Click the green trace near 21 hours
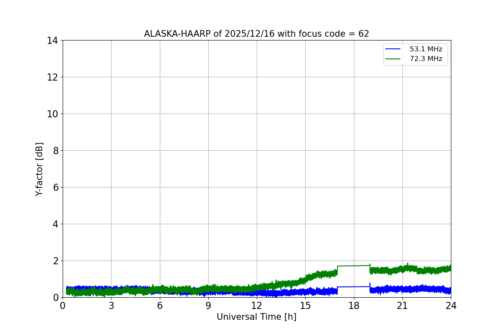This screenshot has width=501, height=334. (402, 269)
